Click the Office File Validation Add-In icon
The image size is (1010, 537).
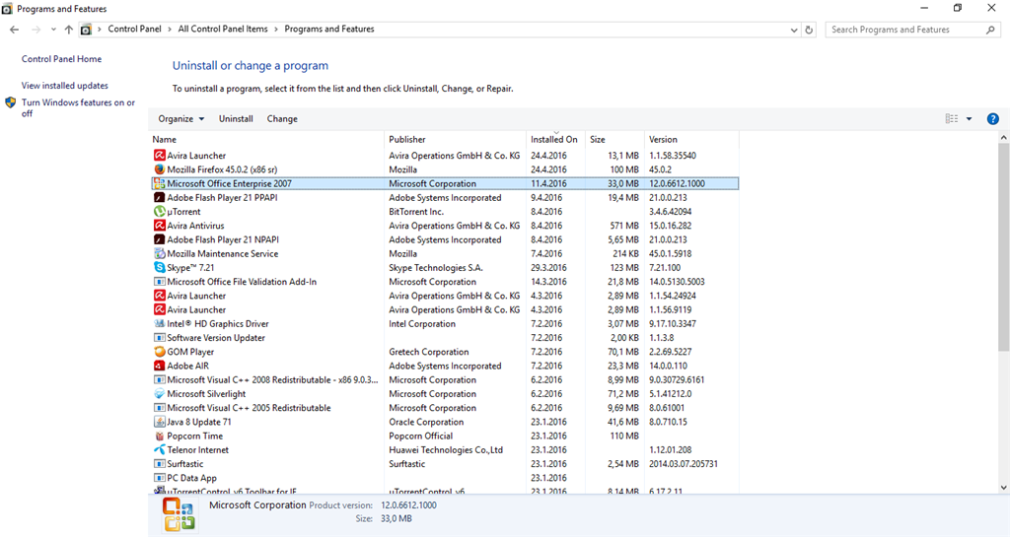tap(159, 282)
